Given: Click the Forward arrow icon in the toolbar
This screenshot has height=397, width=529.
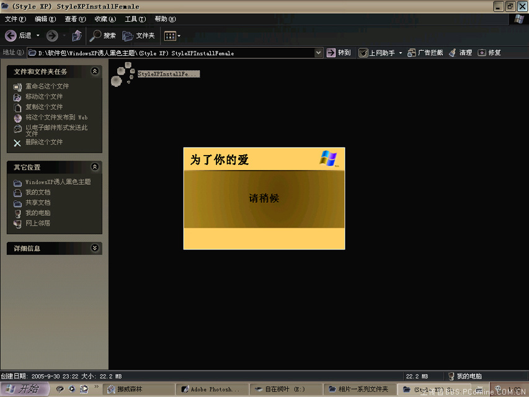Looking at the screenshot, I should (x=52, y=36).
